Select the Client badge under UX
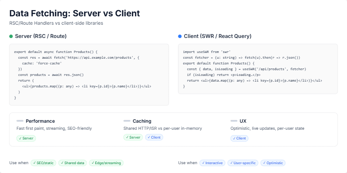The width and height of the screenshot is (347, 173). coord(239,139)
